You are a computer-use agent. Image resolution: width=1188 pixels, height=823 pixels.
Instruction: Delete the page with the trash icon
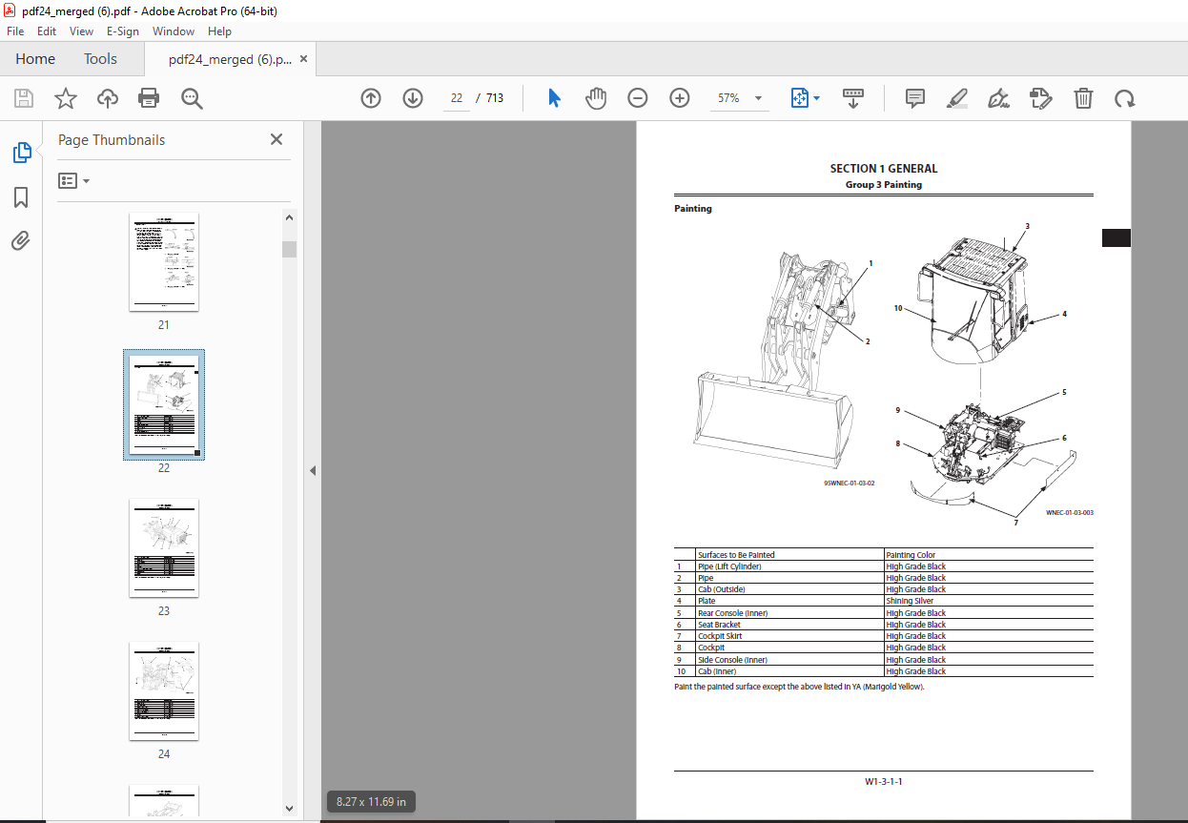(x=1083, y=98)
